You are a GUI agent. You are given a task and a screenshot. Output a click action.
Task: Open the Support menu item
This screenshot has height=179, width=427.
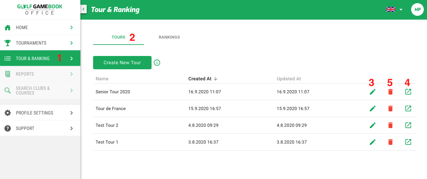[40, 128]
